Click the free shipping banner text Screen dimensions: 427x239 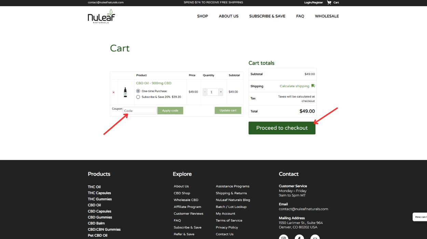(x=213, y=2)
